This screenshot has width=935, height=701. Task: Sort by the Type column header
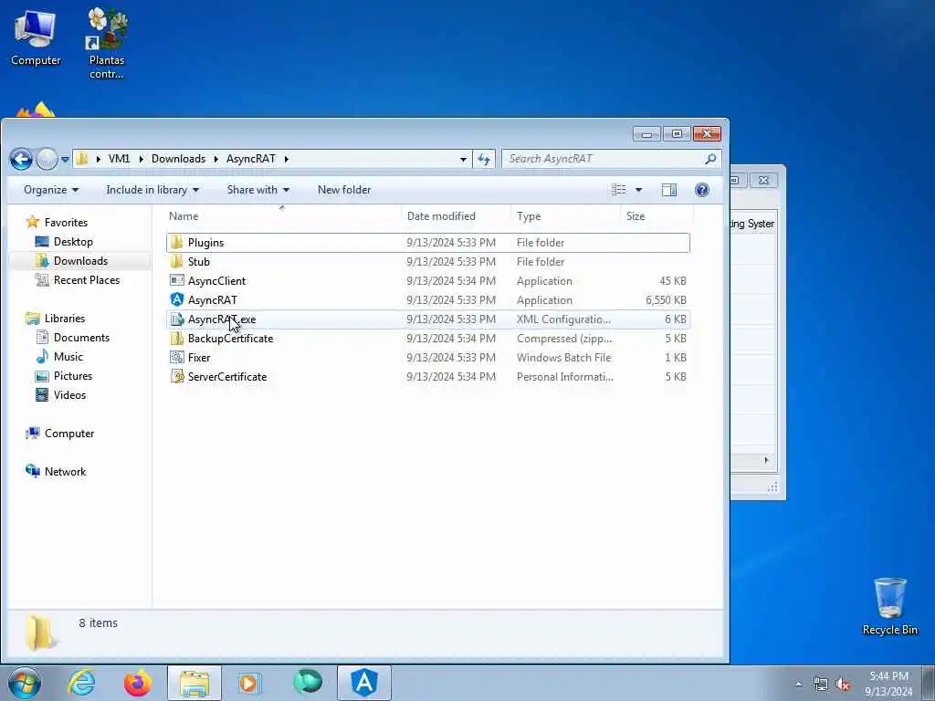[565, 216]
